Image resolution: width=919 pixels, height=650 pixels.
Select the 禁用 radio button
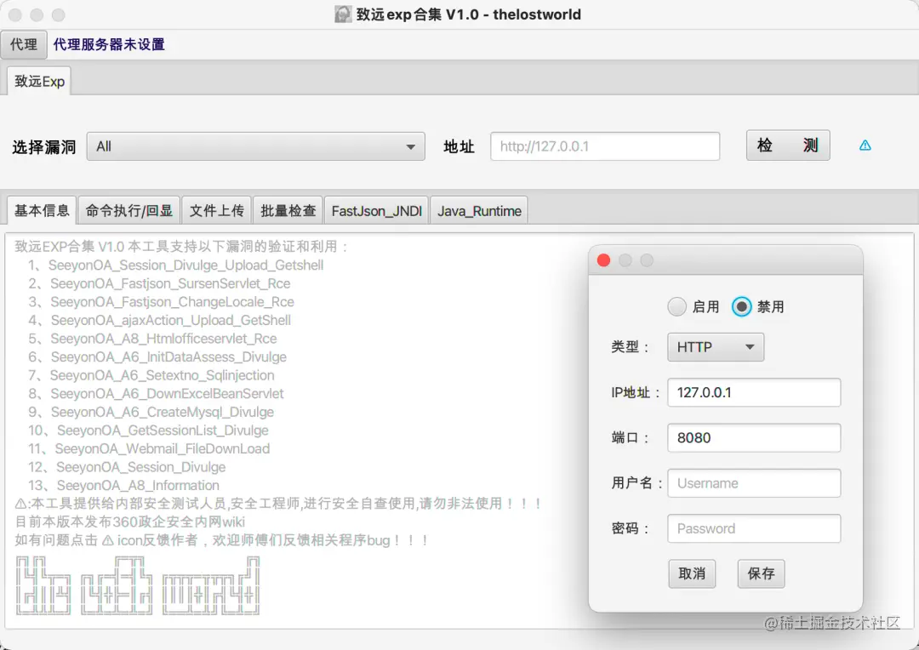(x=741, y=306)
